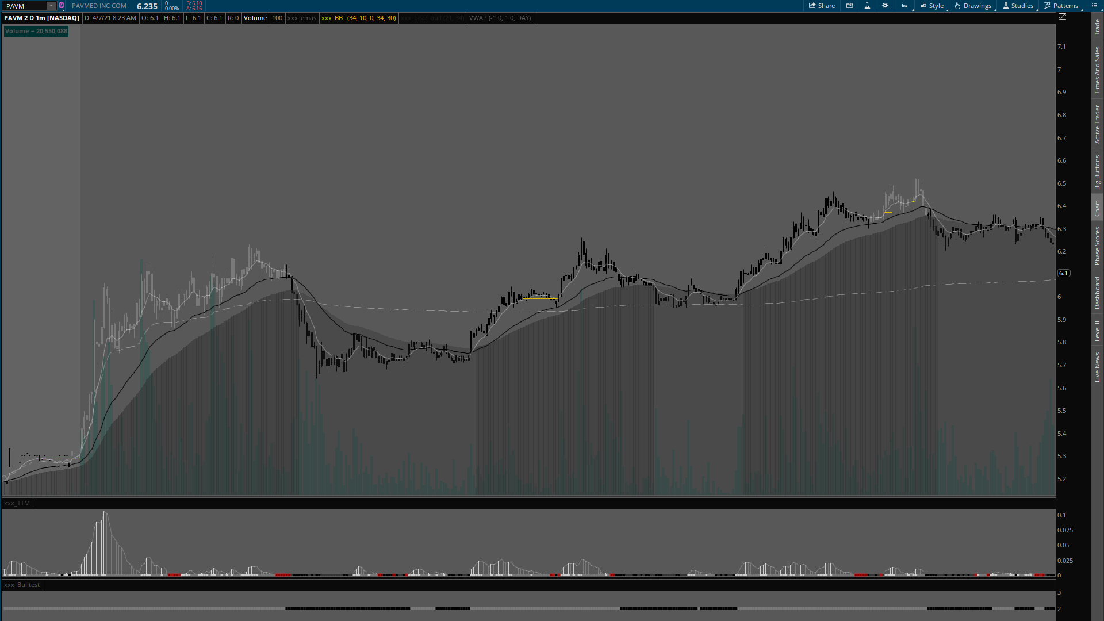This screenshot has height=621, width=1104.
Task: Open the Drawings dropdown menu
Action: coord(973,6)
